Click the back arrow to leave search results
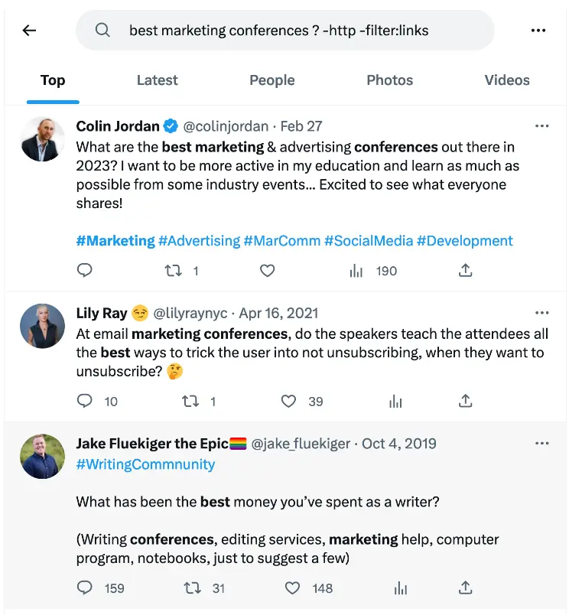Image resolution: width=569 pixels, height=615 pixels. coord(28,31)
